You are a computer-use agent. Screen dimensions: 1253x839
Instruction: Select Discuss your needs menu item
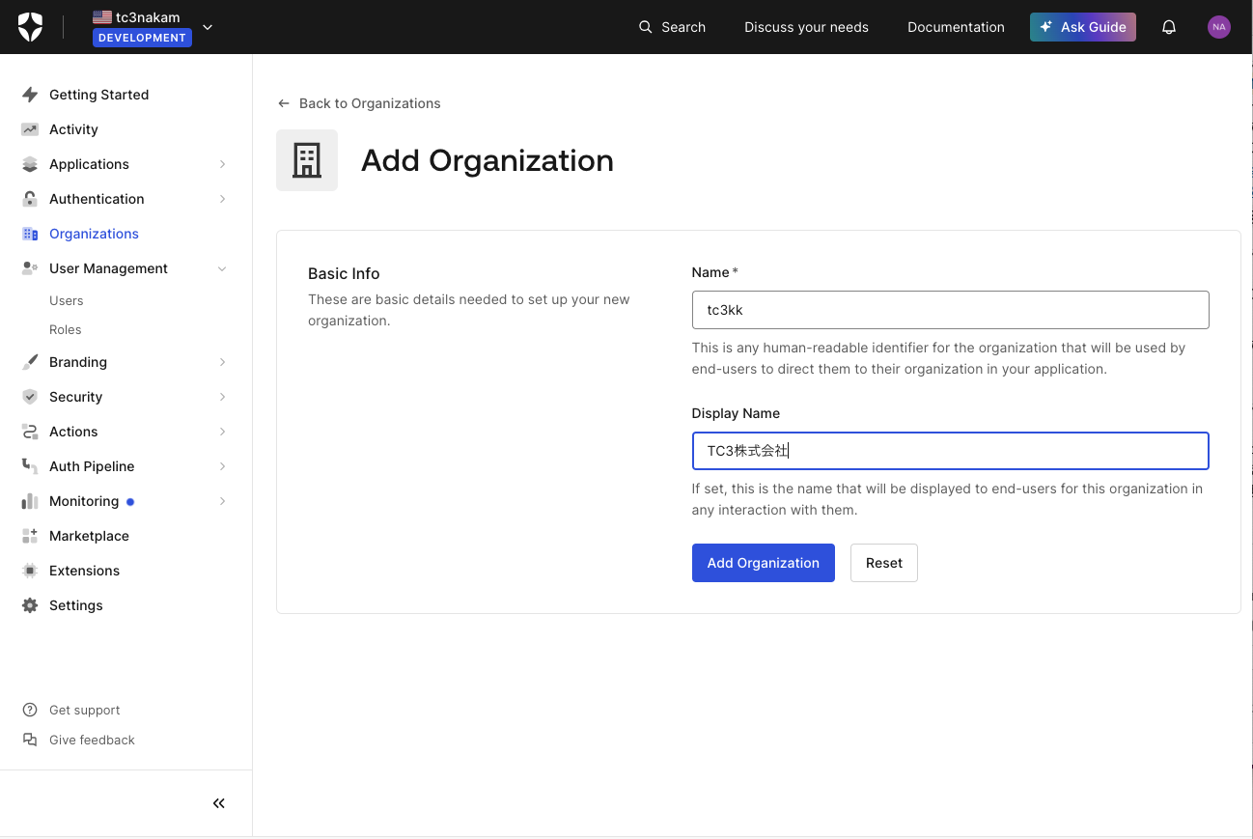(806, 27)
